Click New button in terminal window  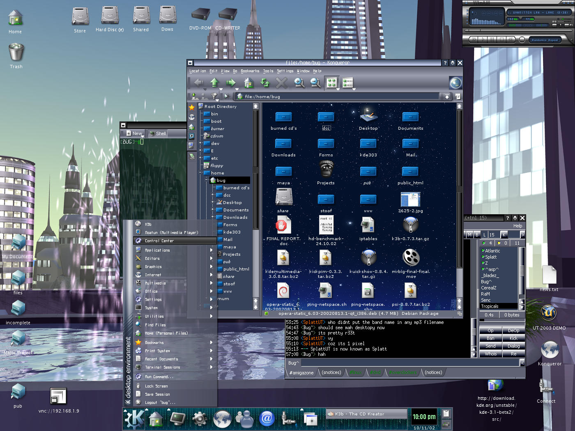(x=134, y=133)
